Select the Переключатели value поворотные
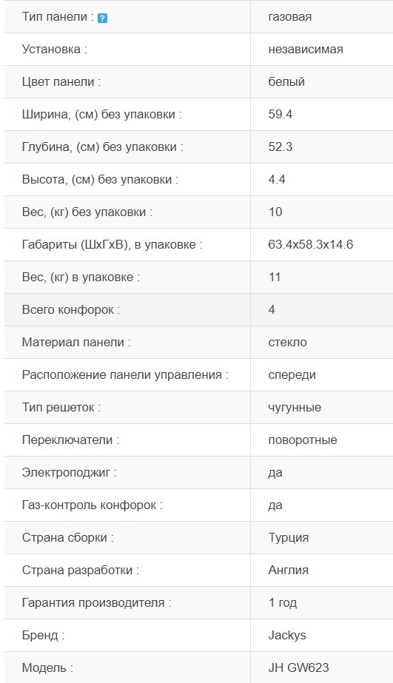Viewport: 393px width, 683px height. [x=303, y=440]
